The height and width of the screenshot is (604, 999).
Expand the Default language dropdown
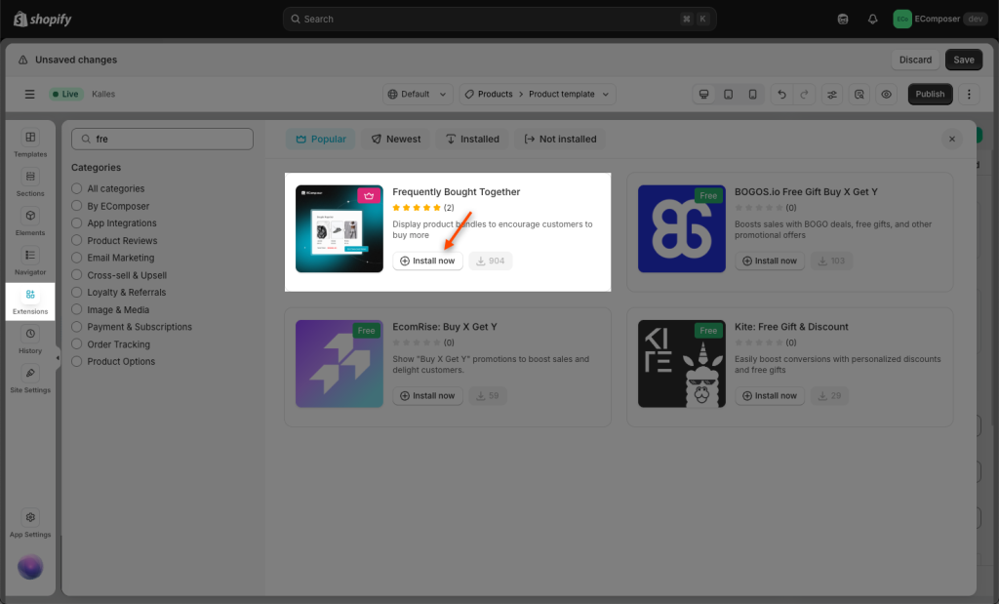coord(417,95)
